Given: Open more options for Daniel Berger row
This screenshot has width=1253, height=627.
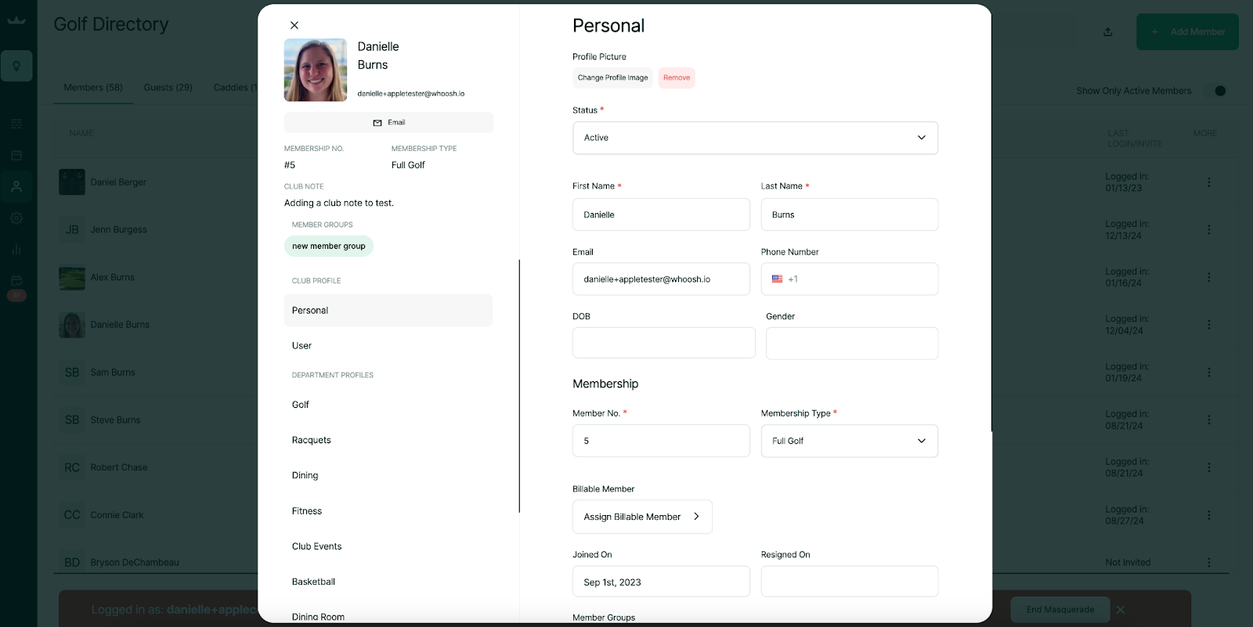Looking at the screenshot, I should click(1208, 182).
